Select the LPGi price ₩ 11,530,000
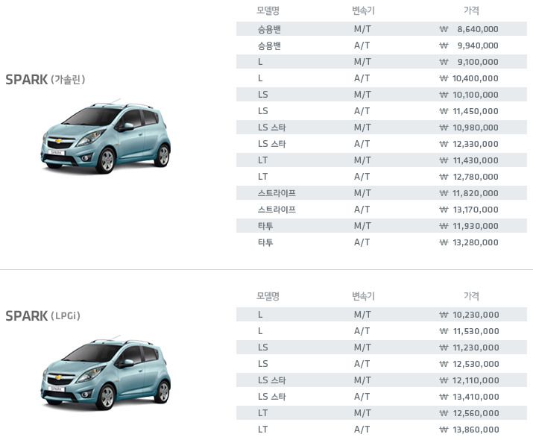Screen dimensions: 533x440 tap(469, 331)
